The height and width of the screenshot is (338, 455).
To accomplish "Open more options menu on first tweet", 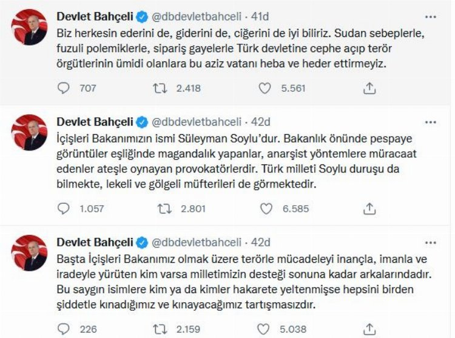I will point(430,16).
